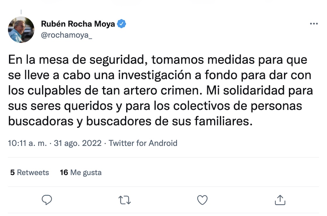Click the Twitter for Android source link
The width and height of the screenshot is (327, 216).
[x=143, y=143]
